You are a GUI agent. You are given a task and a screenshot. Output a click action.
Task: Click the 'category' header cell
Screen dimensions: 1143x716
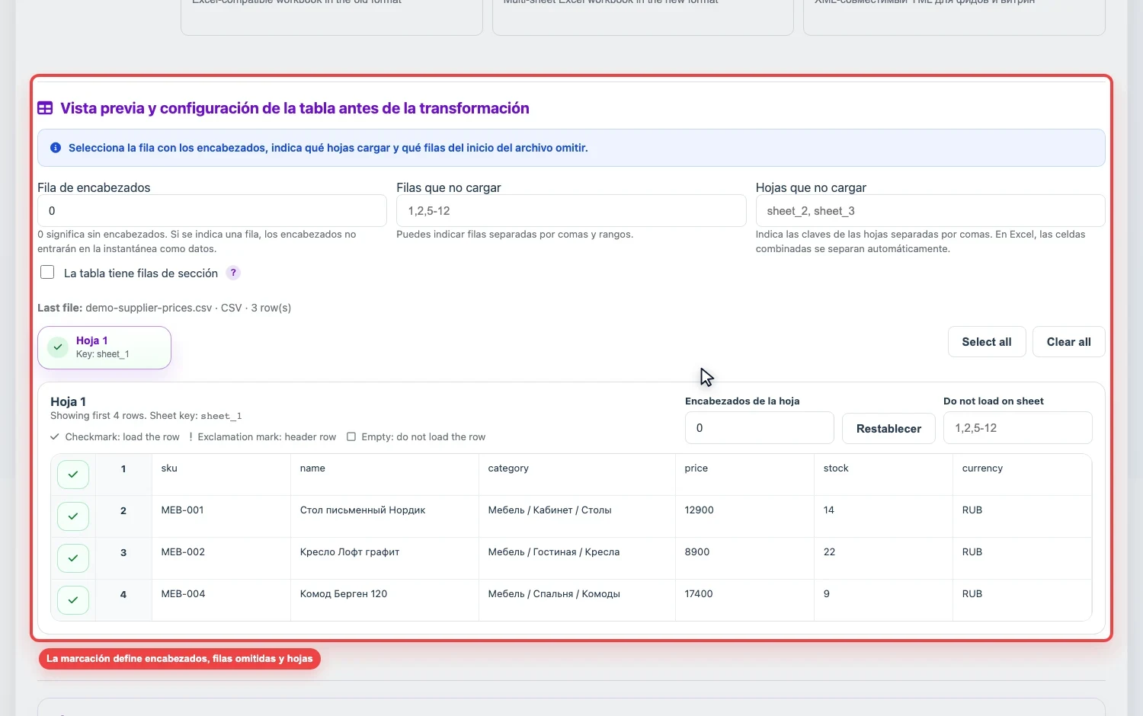pyautogui.click(x=577, y=475)
